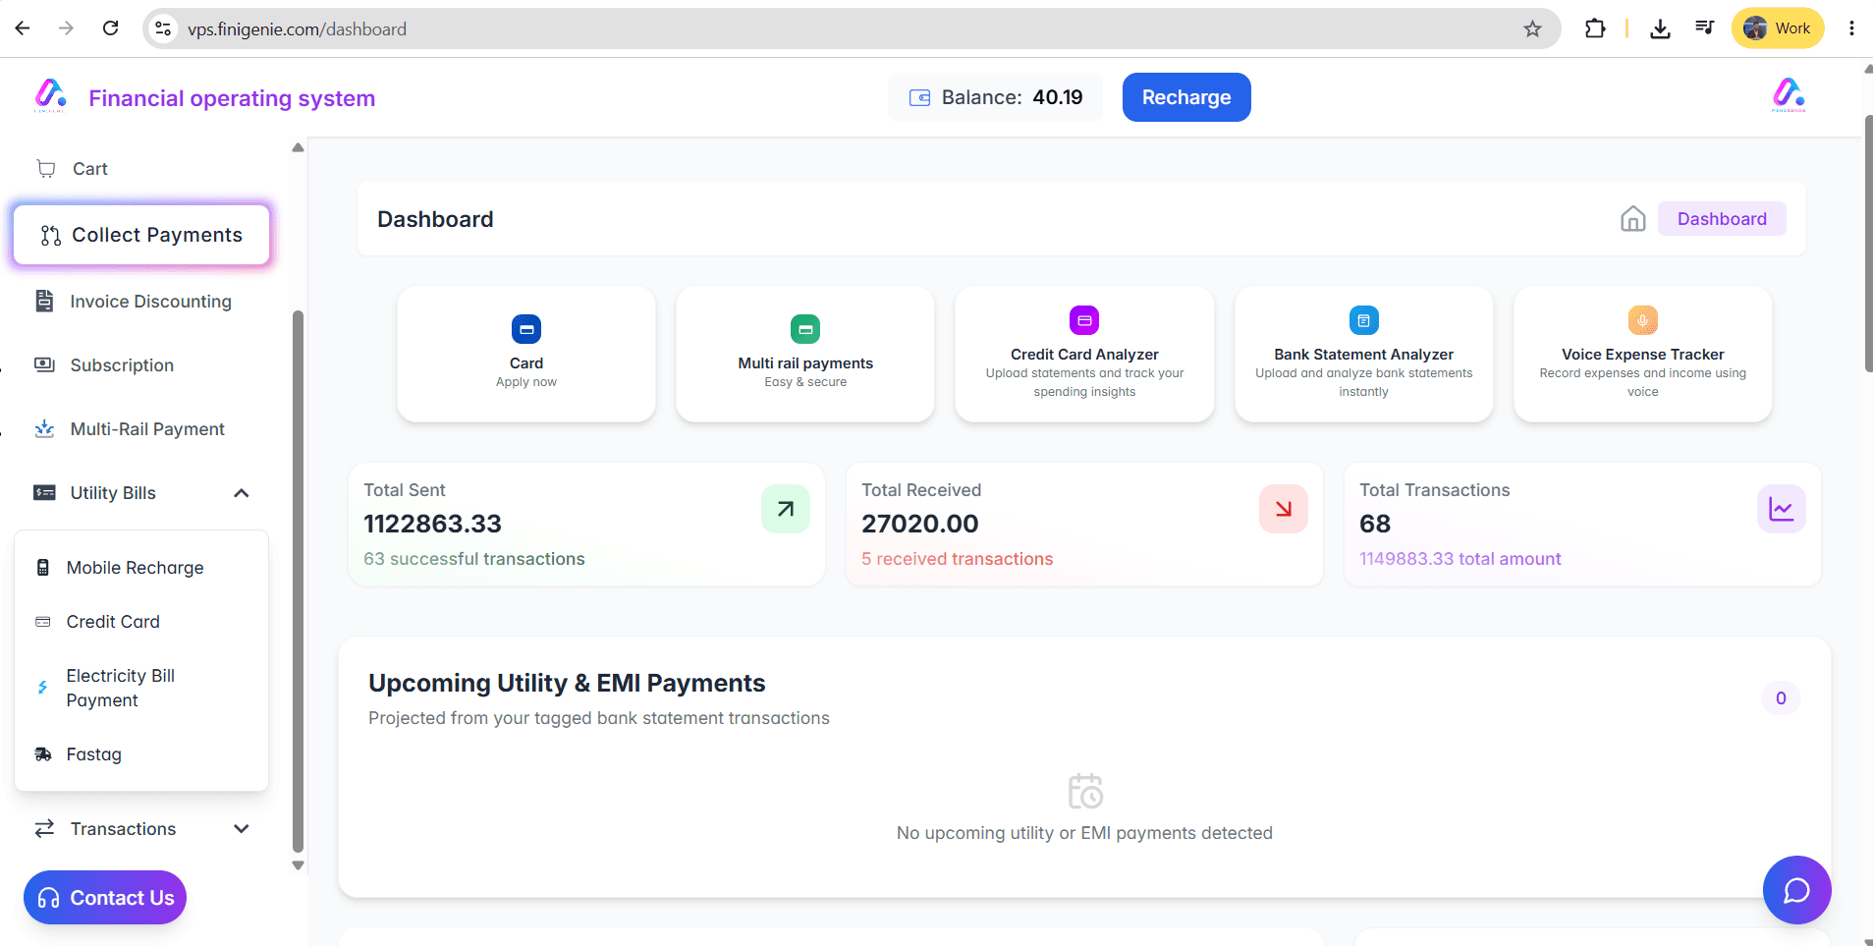The width and height of the screenshot is (1873, 946).
Task: Click '1149883.33 total amount' text
Action: coord(1460,559)
